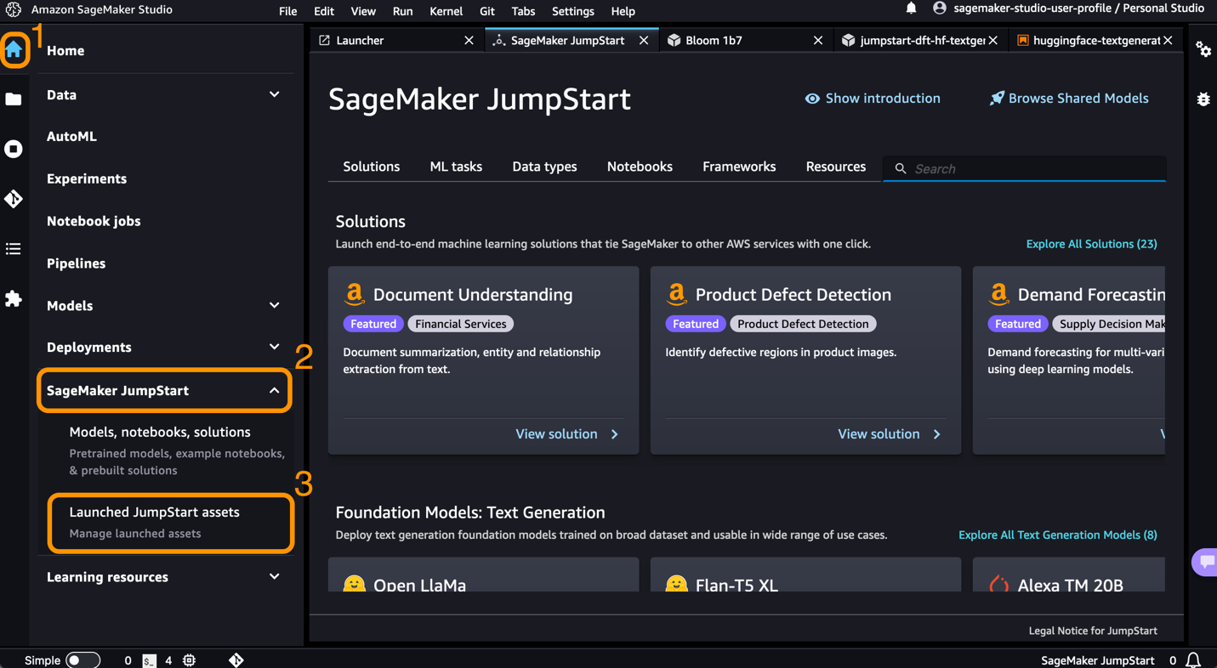Open the Table of Contents list icon
Image resolution: width=1217 pixels, height=668 pixels.
(x=14, y=249)
